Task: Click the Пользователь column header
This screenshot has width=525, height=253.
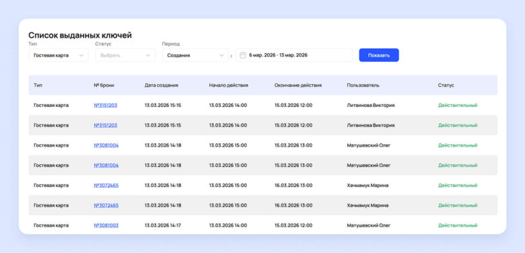Action: (x=363, y=85)
